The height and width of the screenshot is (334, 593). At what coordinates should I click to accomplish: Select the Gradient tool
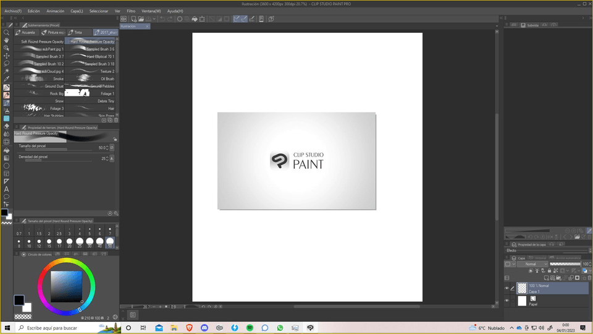(6, 158)
